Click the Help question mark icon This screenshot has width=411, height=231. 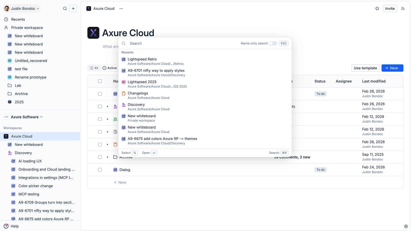point(6,226)
